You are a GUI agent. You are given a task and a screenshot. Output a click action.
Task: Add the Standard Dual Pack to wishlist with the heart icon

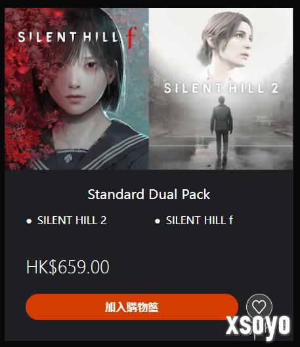(259, 307)
